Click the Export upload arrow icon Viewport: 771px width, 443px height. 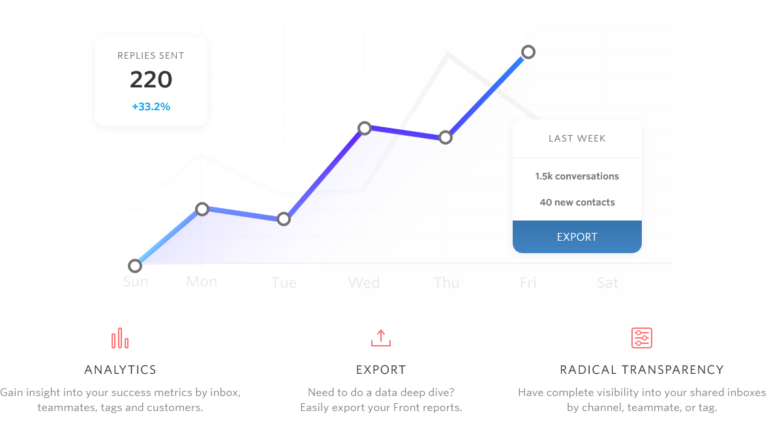click(x=381, y=338)
